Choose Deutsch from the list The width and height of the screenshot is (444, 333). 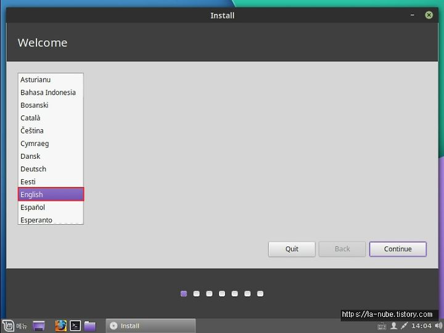(51, 169)
